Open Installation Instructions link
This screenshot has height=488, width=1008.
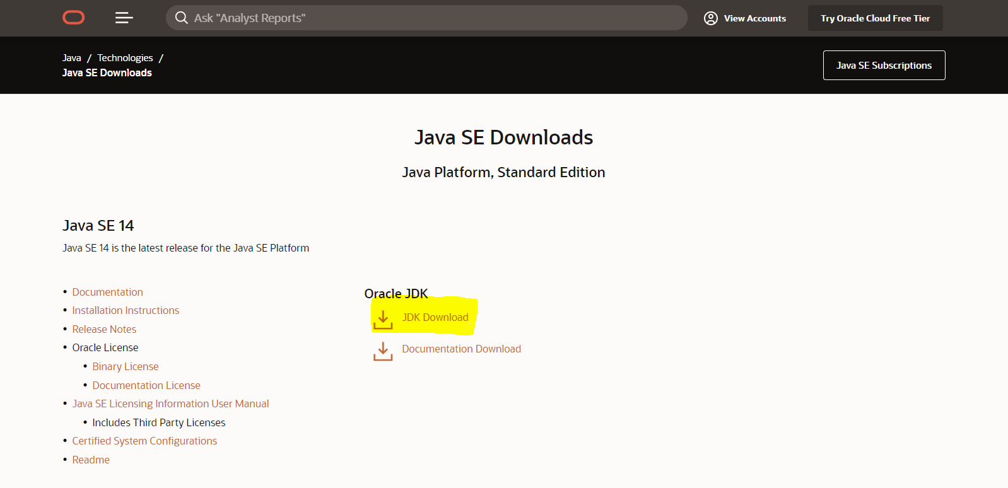[x=126, y=310]
